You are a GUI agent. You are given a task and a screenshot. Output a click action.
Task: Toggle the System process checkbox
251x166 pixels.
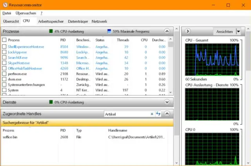click(x=4, y=90)
